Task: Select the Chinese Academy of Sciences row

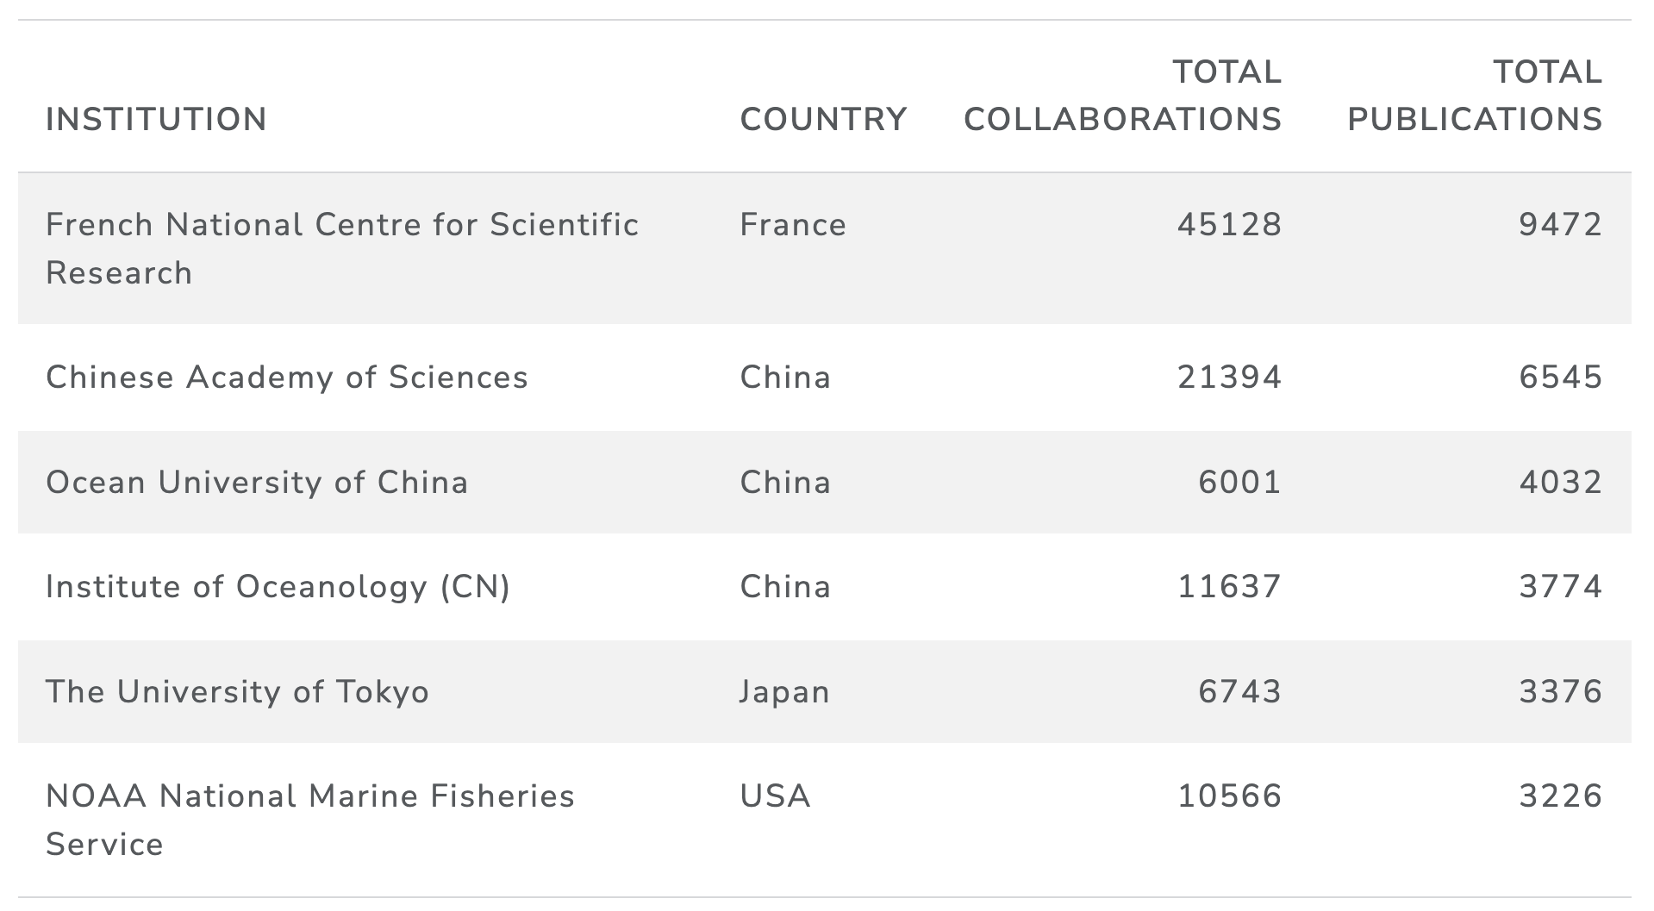Action: (x=825, y=378)
